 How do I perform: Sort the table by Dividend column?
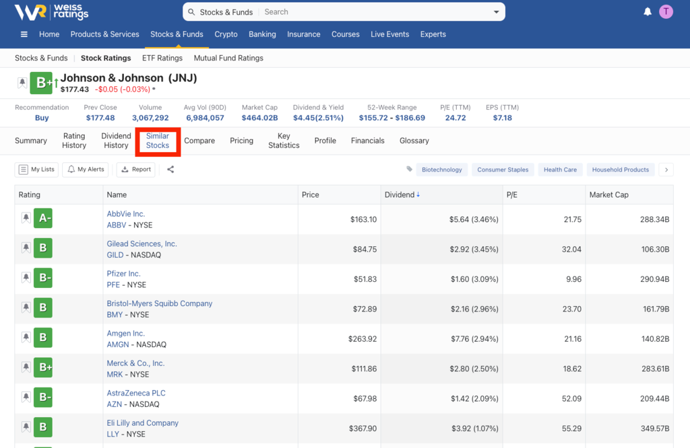point(402,194)
